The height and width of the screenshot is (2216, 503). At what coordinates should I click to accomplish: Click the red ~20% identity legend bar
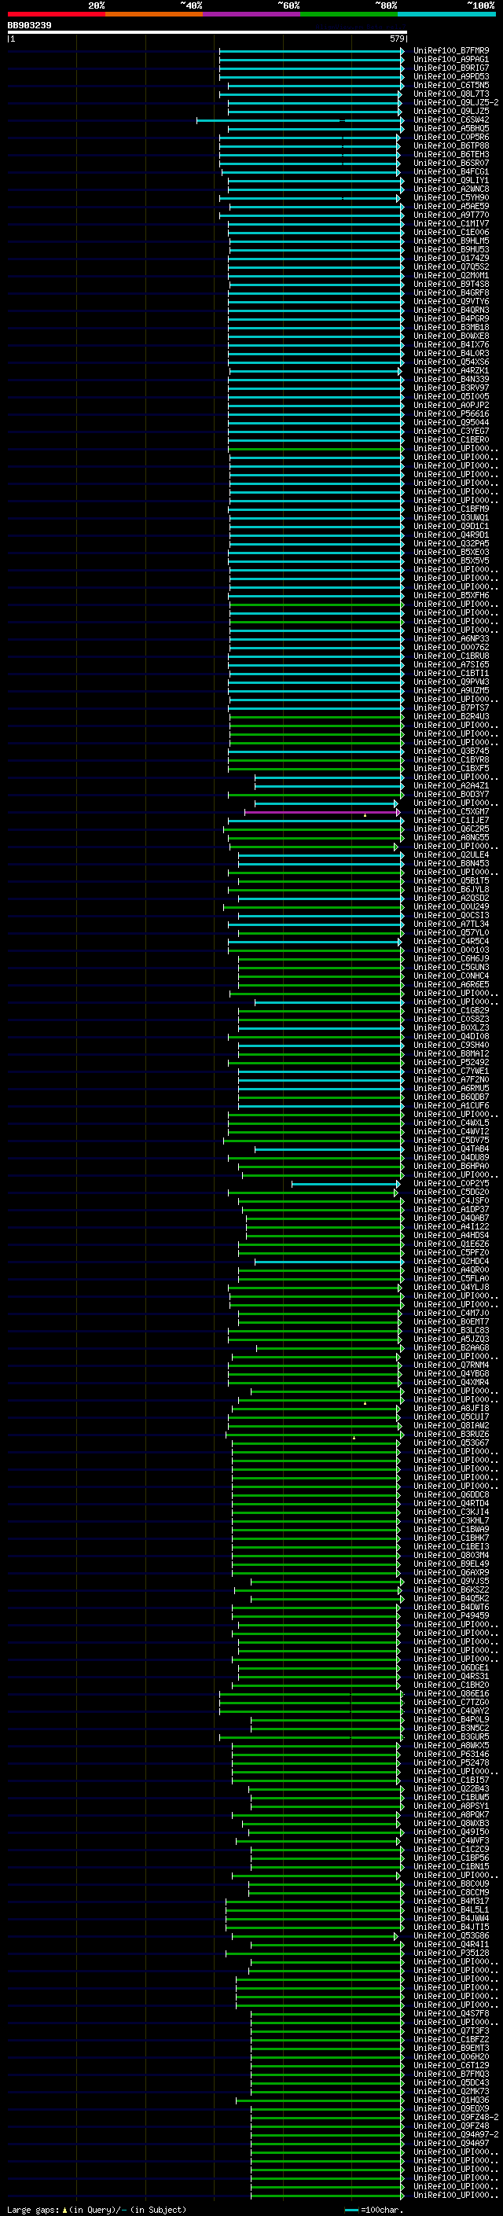click(x=56, y=14)
